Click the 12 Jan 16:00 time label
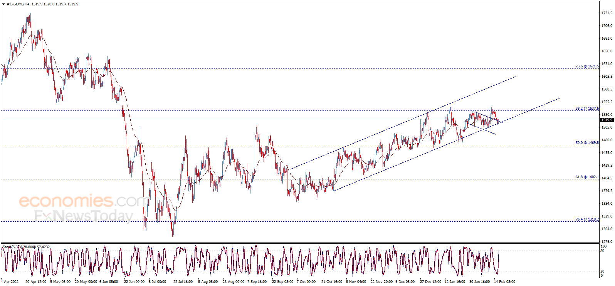 pos(455,281)
